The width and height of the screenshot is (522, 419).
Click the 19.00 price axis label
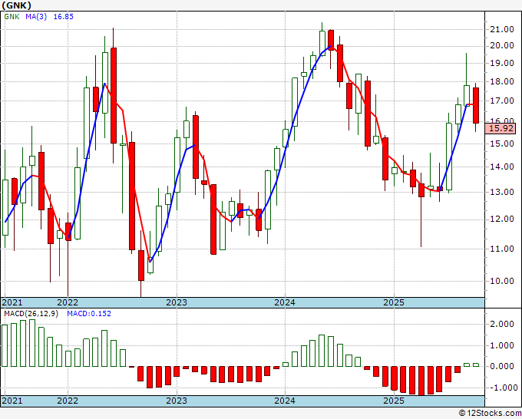point(502,63)
